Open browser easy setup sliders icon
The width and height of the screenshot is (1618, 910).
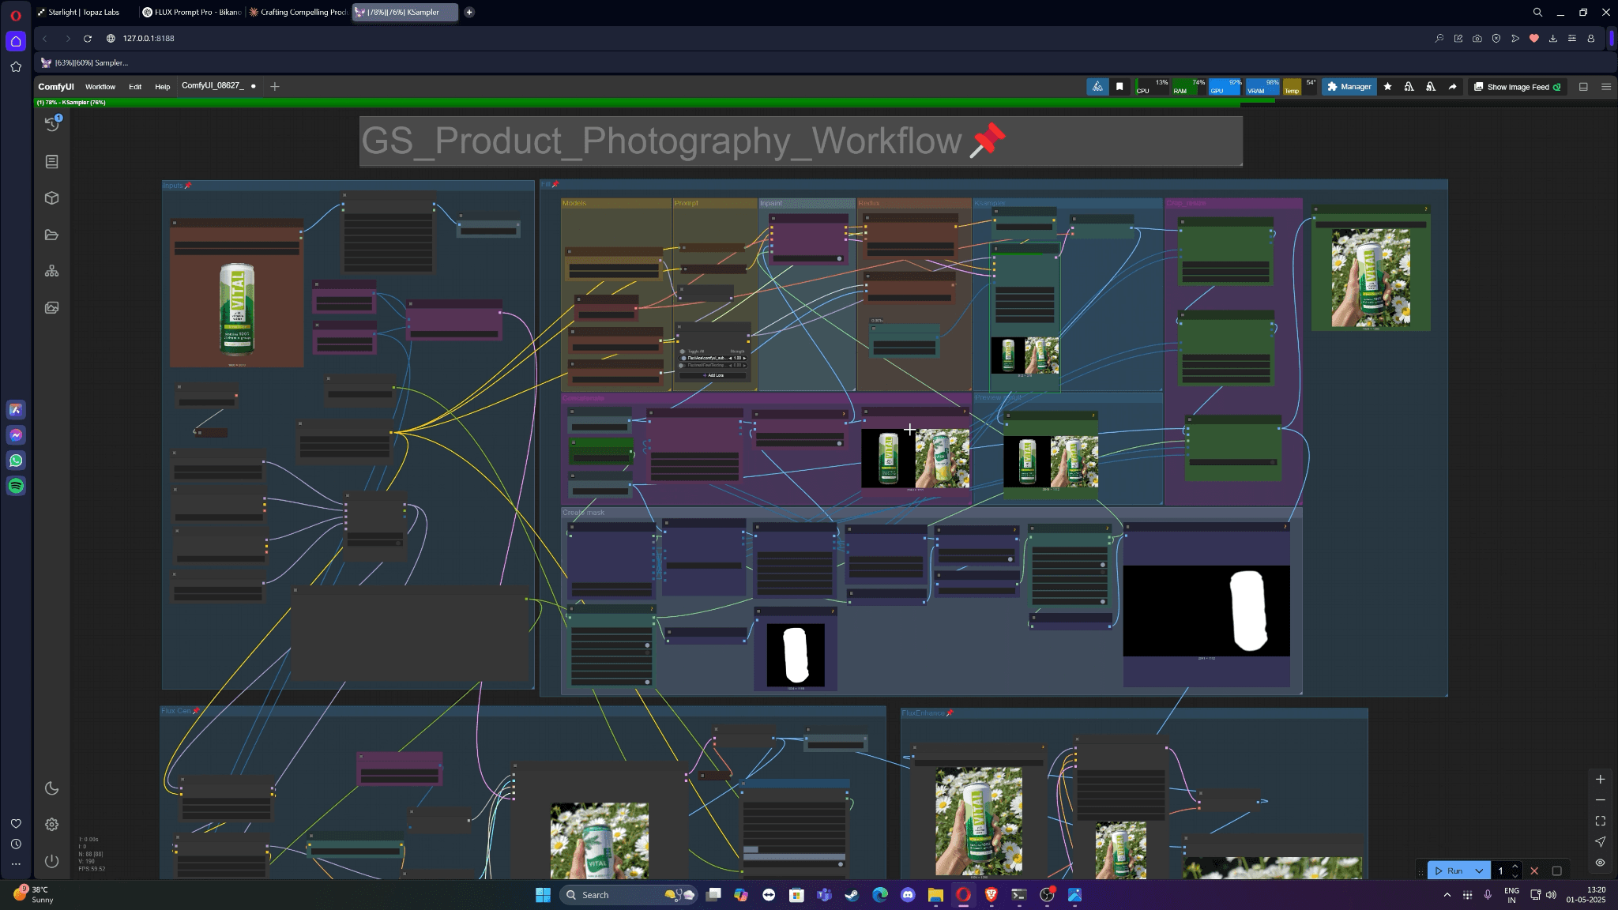[1572, 38]
